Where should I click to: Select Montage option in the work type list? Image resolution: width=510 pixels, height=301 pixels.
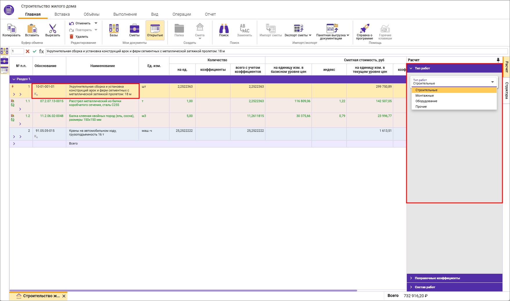coord(425,95)
